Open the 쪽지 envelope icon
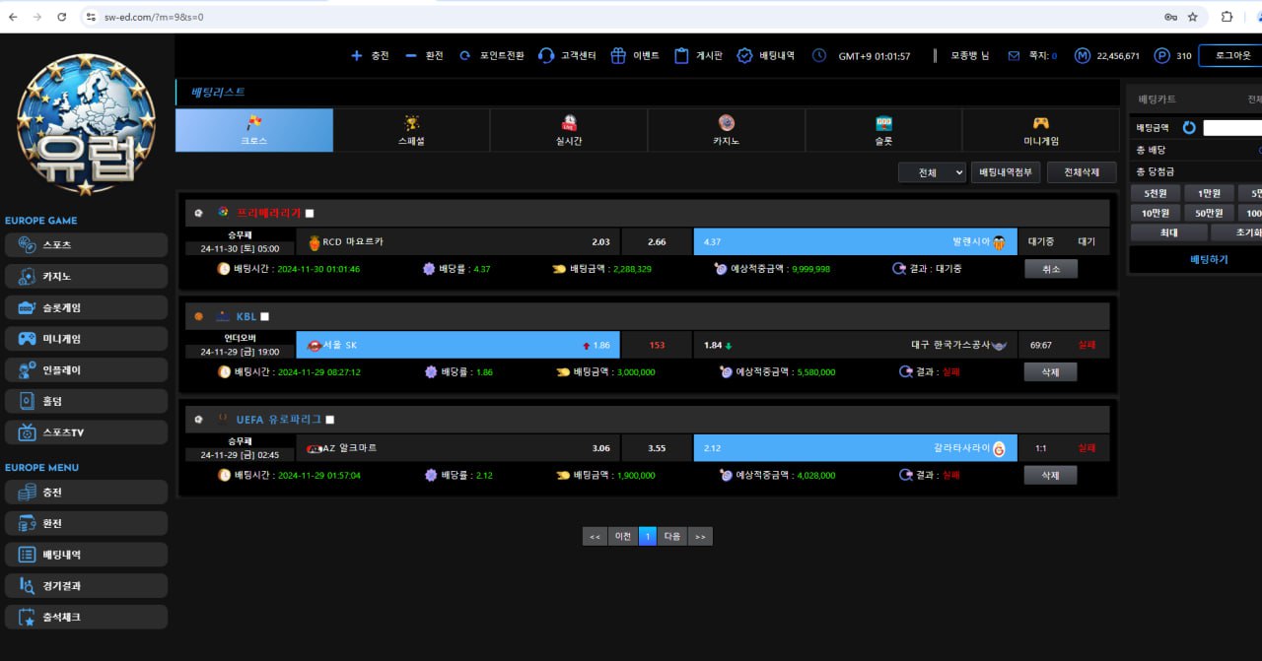Image resolution: width=1262 pixels, height=661 pixels. point(1014,56)
